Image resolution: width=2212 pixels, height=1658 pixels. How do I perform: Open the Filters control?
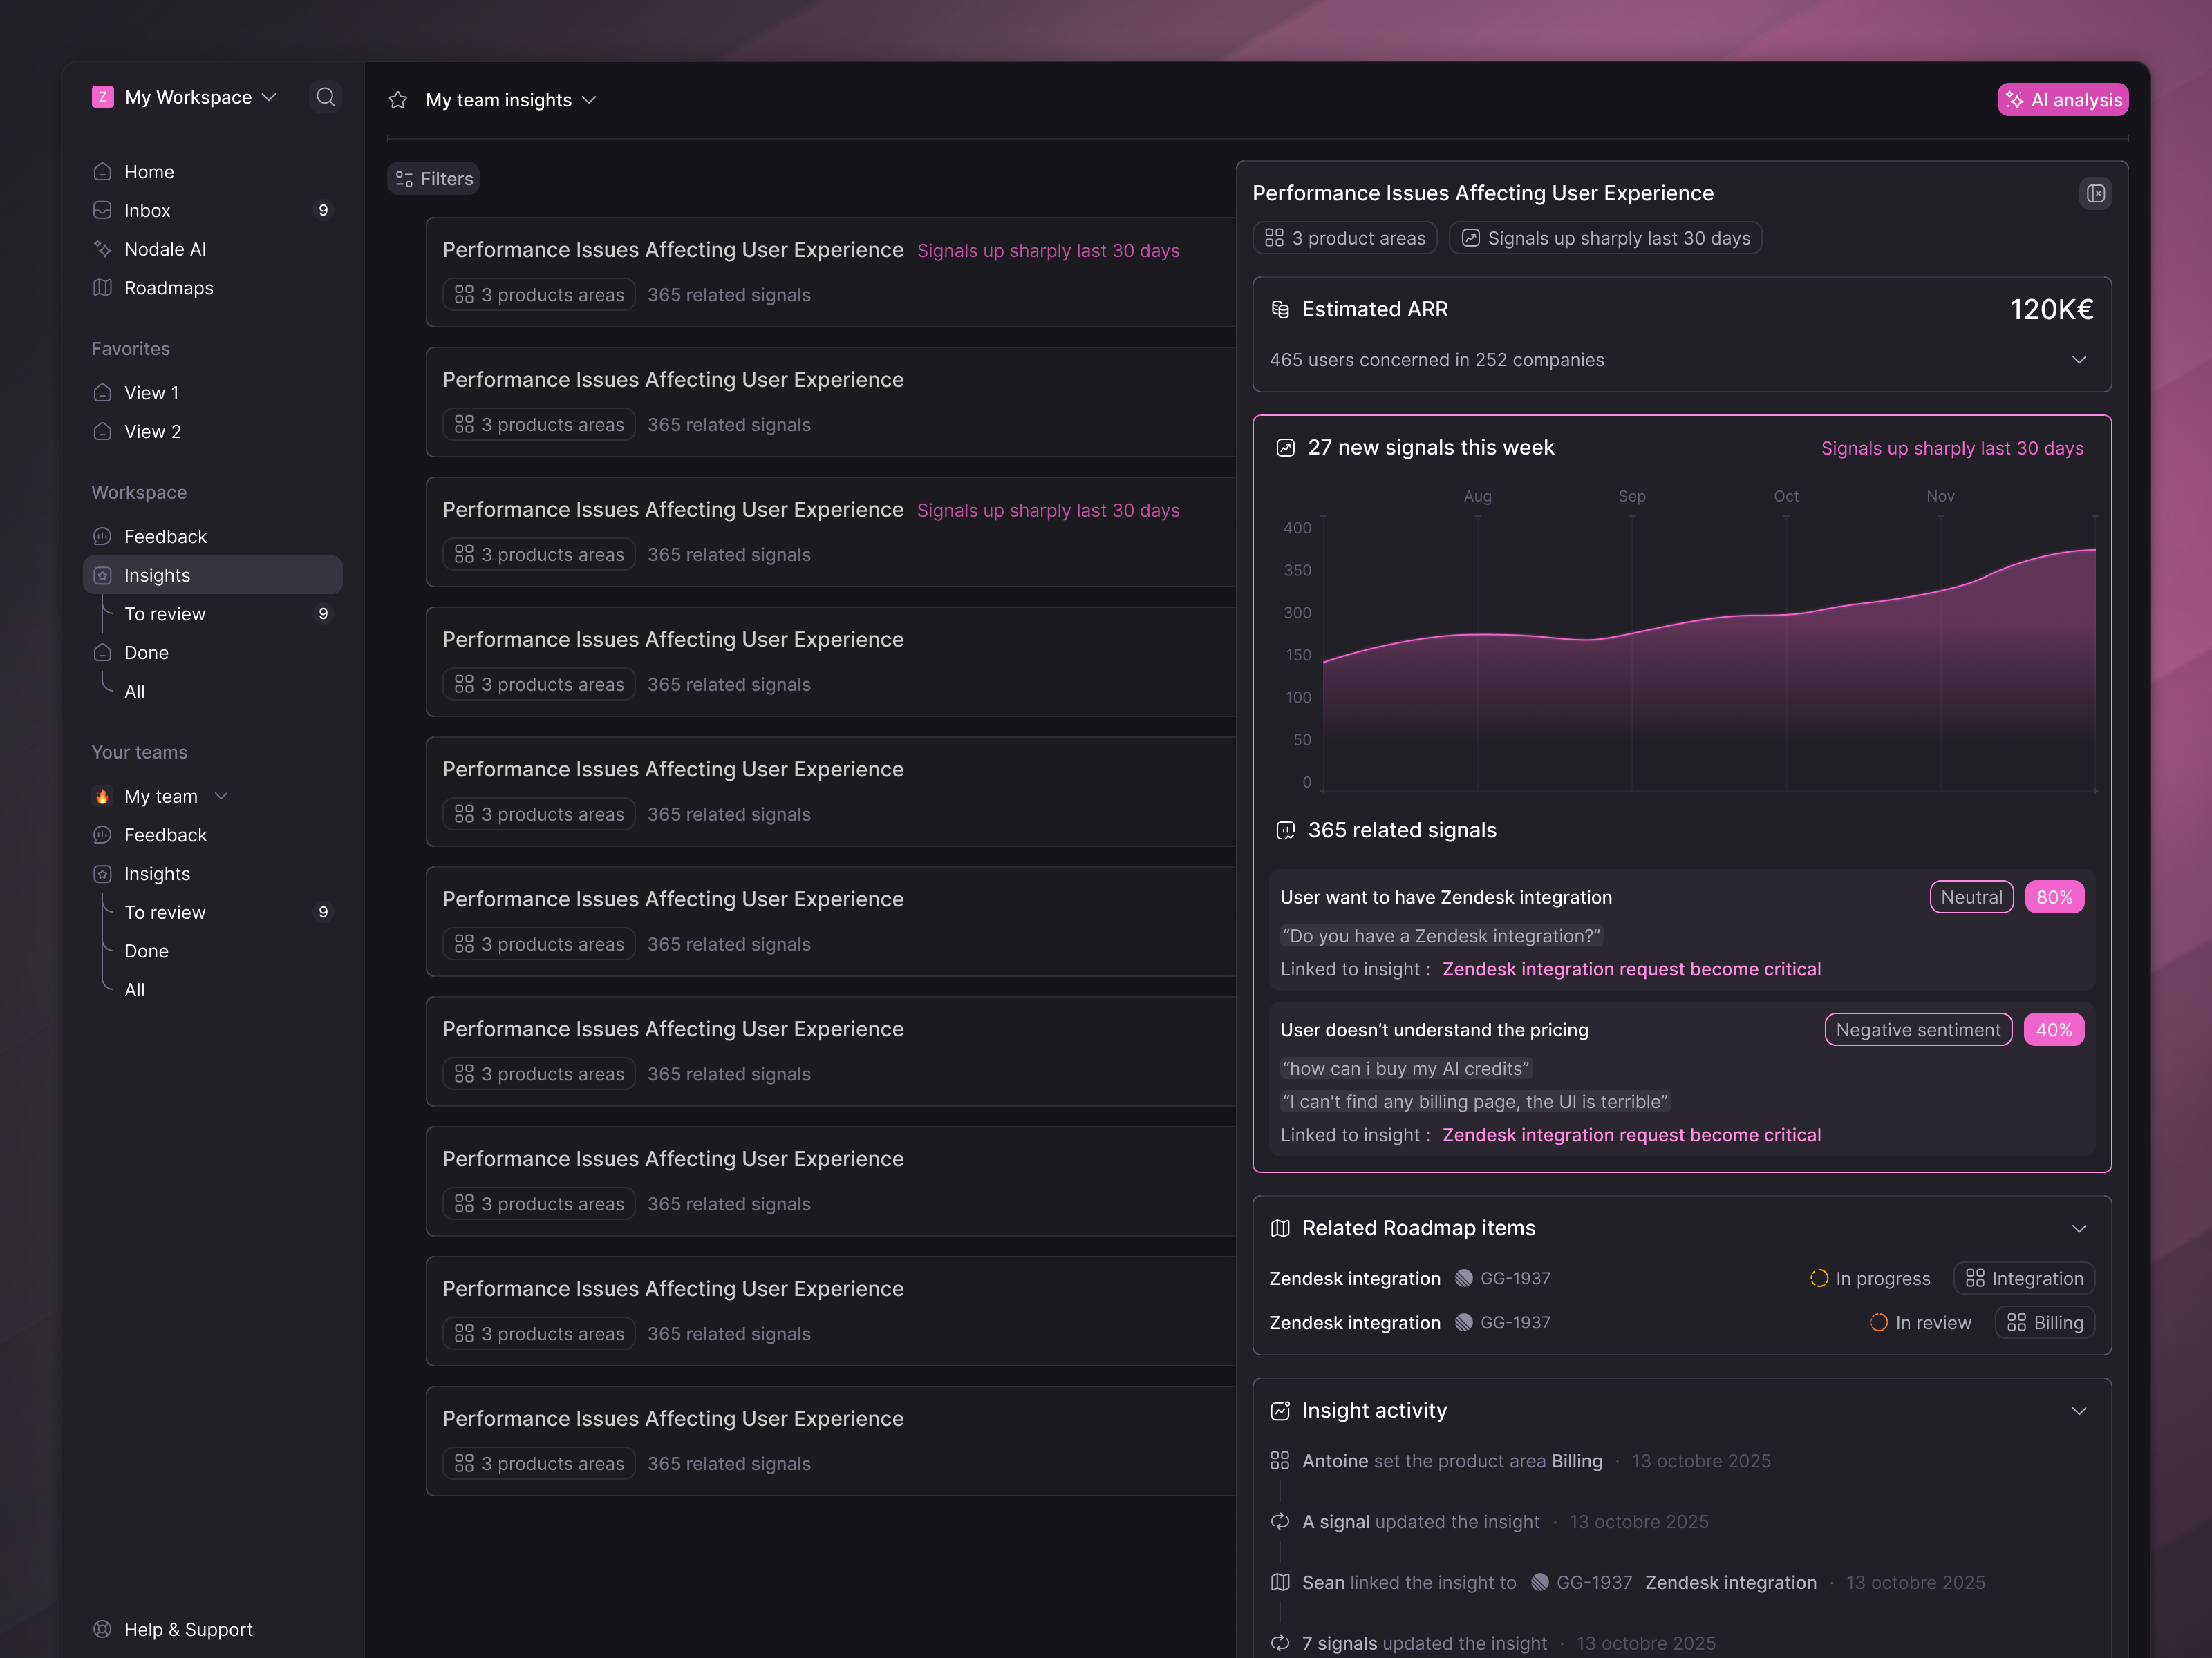[433, 179]
